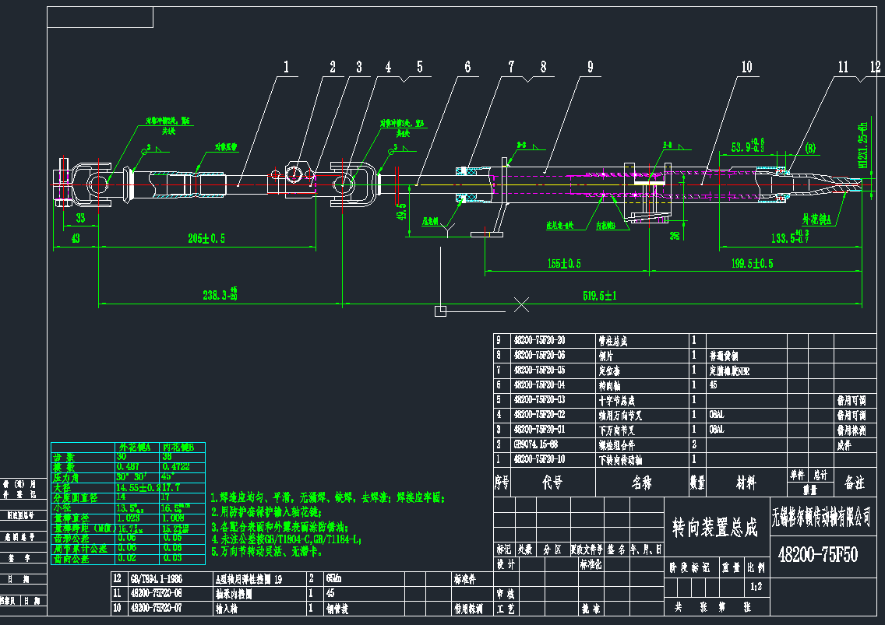The image size is (885, 625).
Task: Click technical note 5 green text
Action: point(266,551)
